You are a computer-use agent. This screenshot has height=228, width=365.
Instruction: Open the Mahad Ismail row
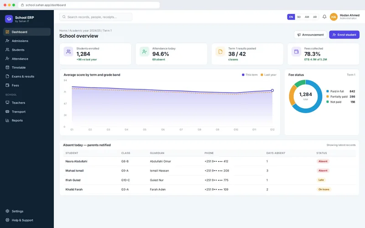pyautogui.click(x=209, y=171)
